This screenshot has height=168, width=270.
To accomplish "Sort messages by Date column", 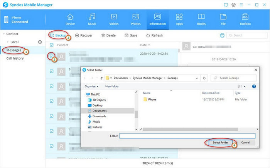I will 145,45.
